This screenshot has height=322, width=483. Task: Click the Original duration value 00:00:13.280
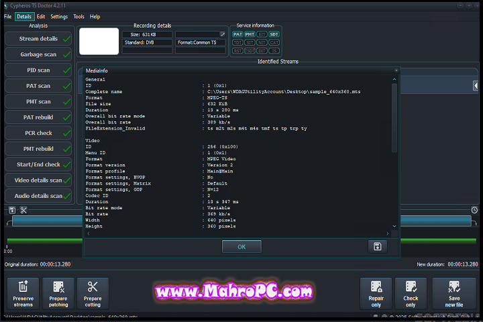coord(55,264)
